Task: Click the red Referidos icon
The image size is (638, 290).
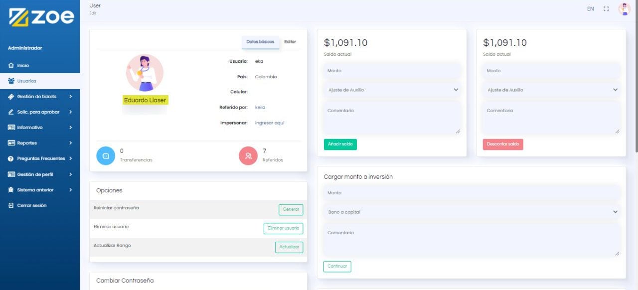Action: (248, 155)
